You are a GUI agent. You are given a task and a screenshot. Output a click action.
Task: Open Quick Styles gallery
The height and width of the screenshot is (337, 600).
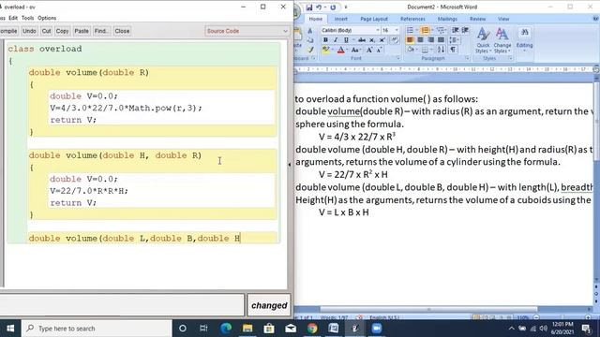tap(483, 39)
